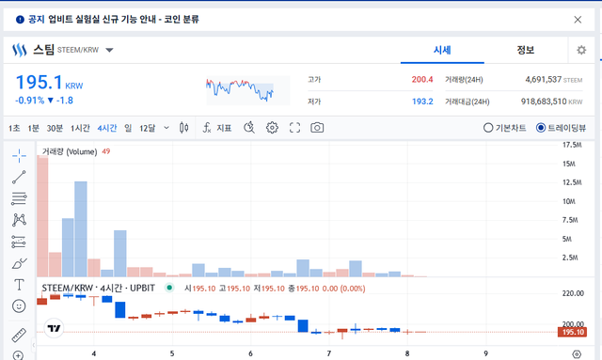Select the crosshair cursor tool
The height and width of the screenshot is (360, 602).
coord(19,156)
